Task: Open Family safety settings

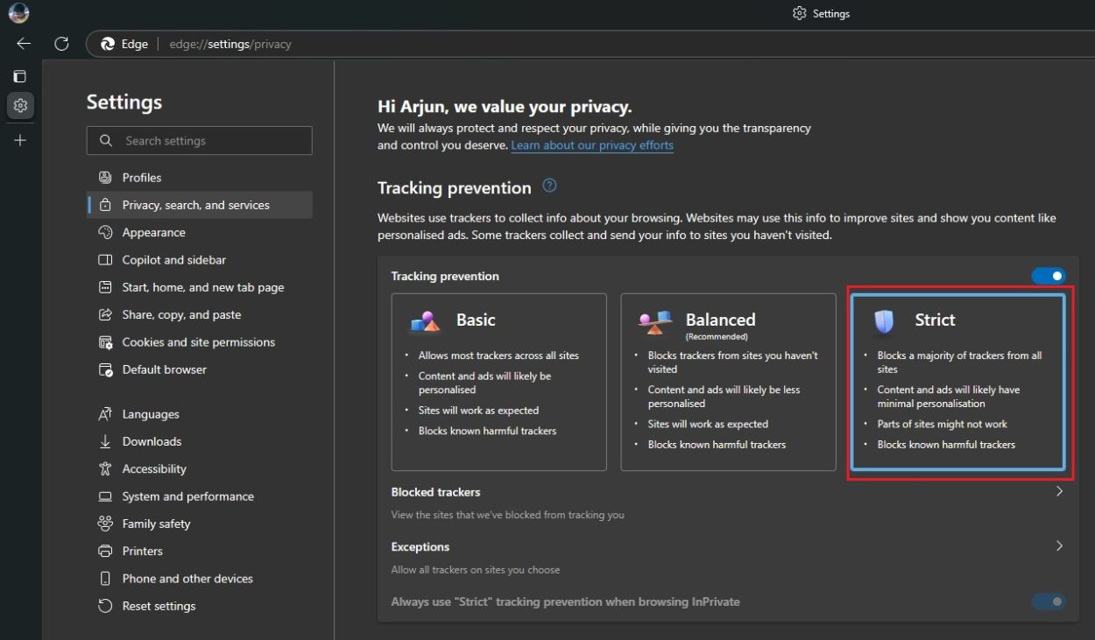Action: [x=155, y=524]
